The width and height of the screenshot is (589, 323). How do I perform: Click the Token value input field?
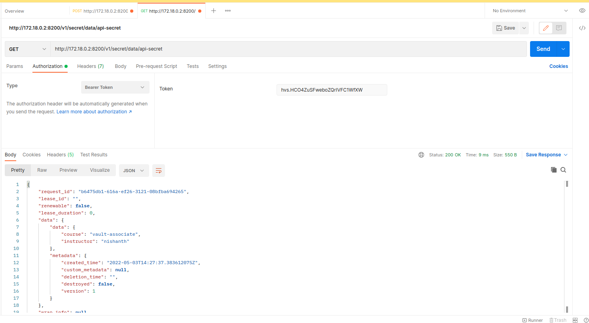(x=331, y=90)
